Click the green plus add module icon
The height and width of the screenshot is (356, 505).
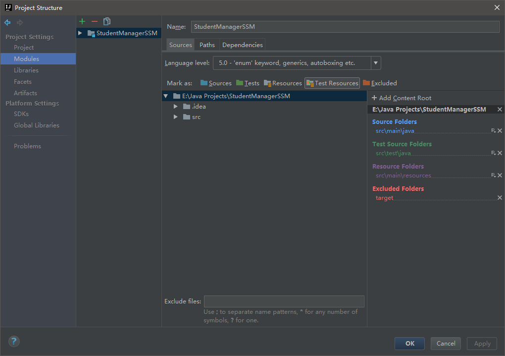pos(82,21)
